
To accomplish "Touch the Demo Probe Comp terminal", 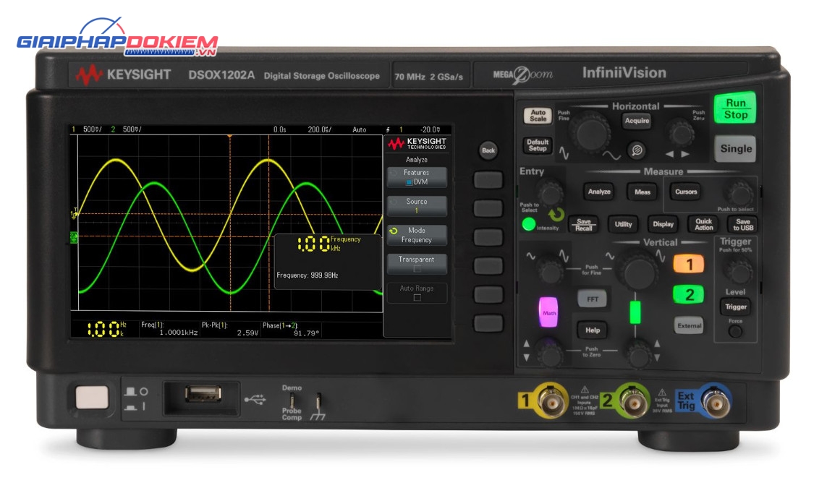I will click(x=292, y=401).
